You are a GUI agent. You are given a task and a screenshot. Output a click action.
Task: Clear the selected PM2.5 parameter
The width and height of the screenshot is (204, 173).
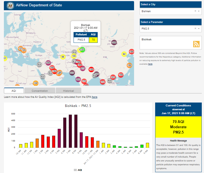pyautogui.click(x=195, y=28)
